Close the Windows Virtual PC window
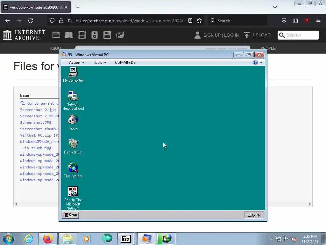 pos(259,55)
